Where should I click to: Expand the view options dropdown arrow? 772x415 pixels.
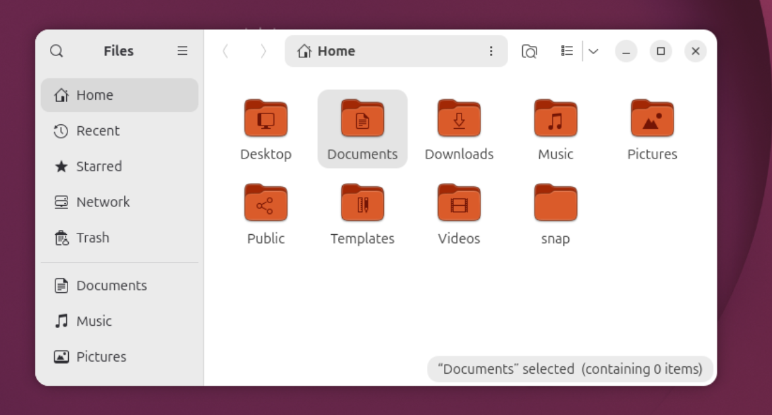point(593,51)
